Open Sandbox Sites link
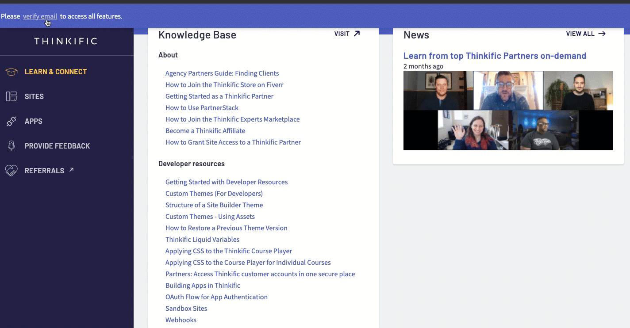The width and height of the screenshot is (630, 328). pyautogui.click(x=186, y=309)
